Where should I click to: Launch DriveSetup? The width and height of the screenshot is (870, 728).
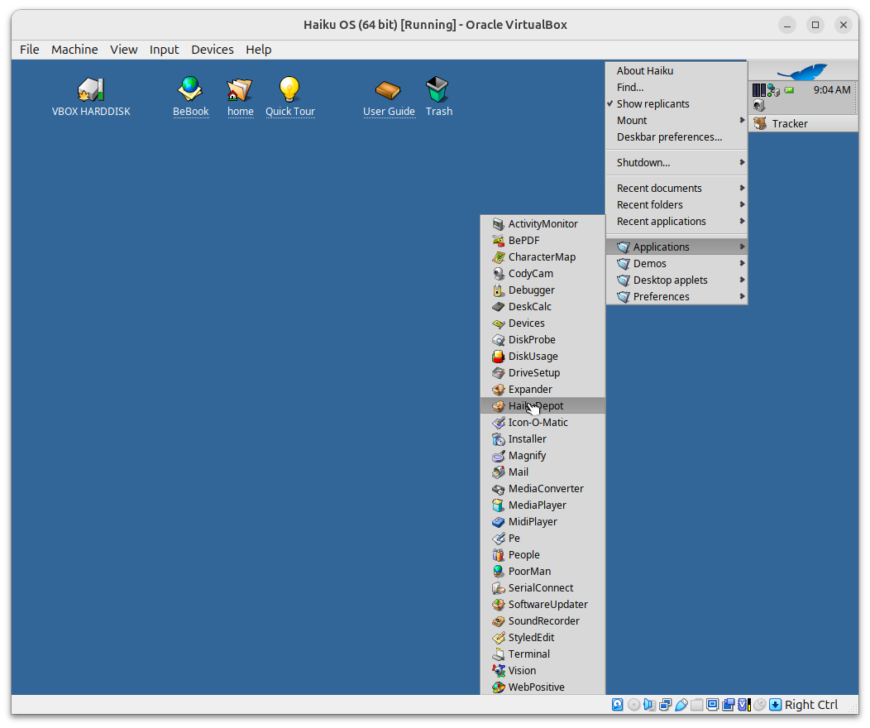543,373
